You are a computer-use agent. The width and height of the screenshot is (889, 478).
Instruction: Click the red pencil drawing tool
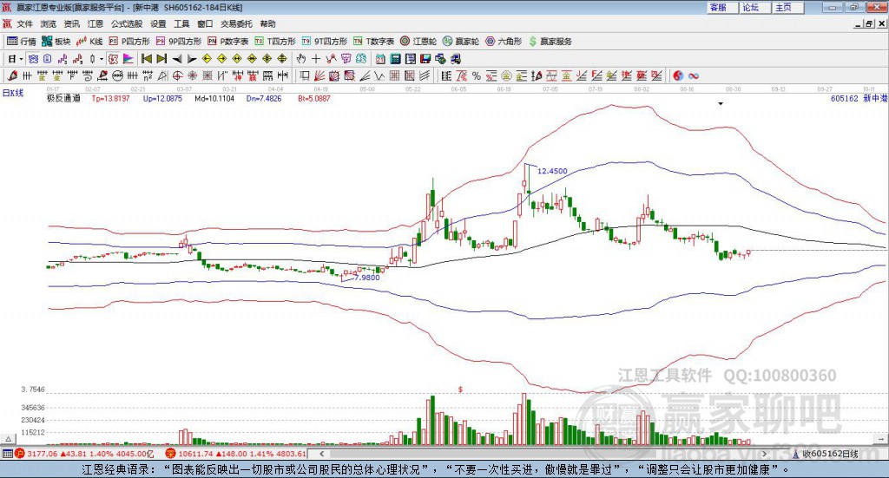[12, 75]
